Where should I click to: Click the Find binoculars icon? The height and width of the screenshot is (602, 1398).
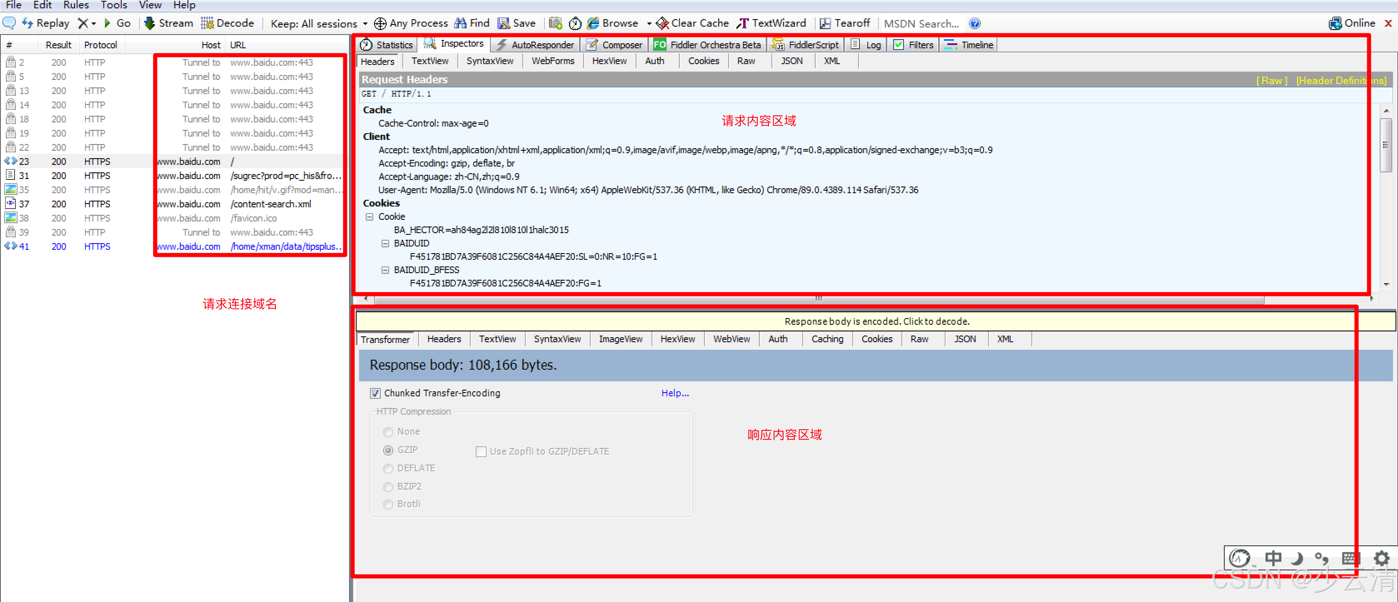point(460,23)
